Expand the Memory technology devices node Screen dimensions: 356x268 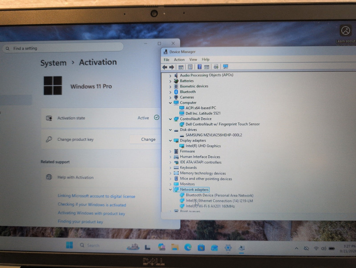pos(170,173)
